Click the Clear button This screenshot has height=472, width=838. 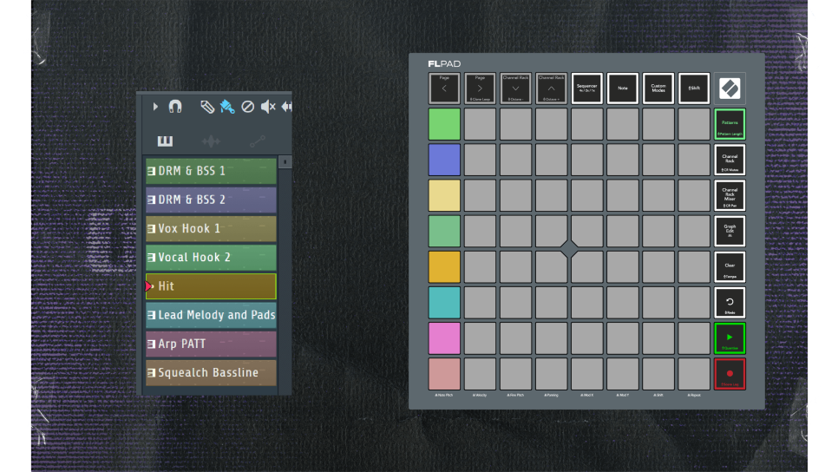[730, 267]
